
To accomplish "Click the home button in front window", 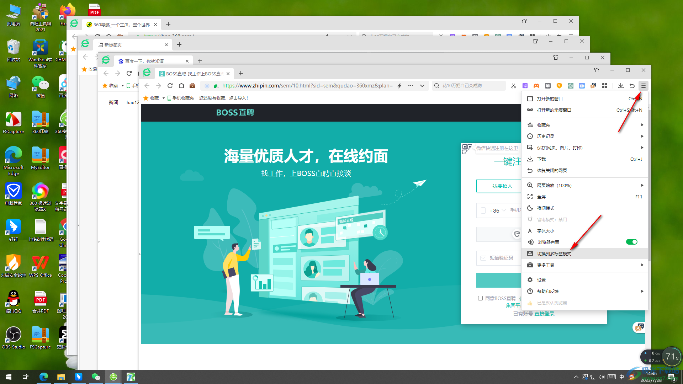I will (181, 86).
